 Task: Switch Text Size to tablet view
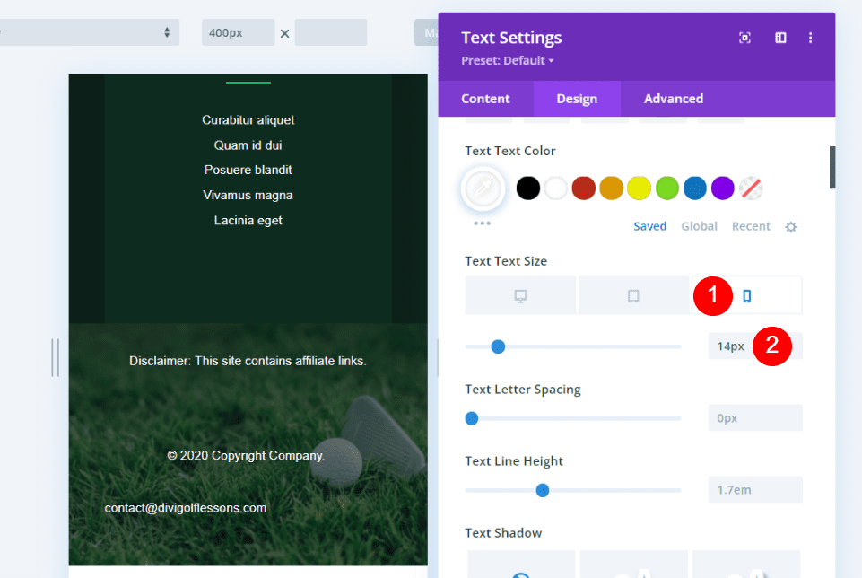(633, 294)
